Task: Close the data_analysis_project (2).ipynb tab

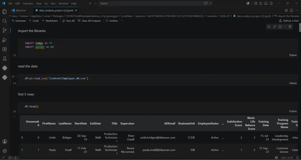Action: [76, 10]
